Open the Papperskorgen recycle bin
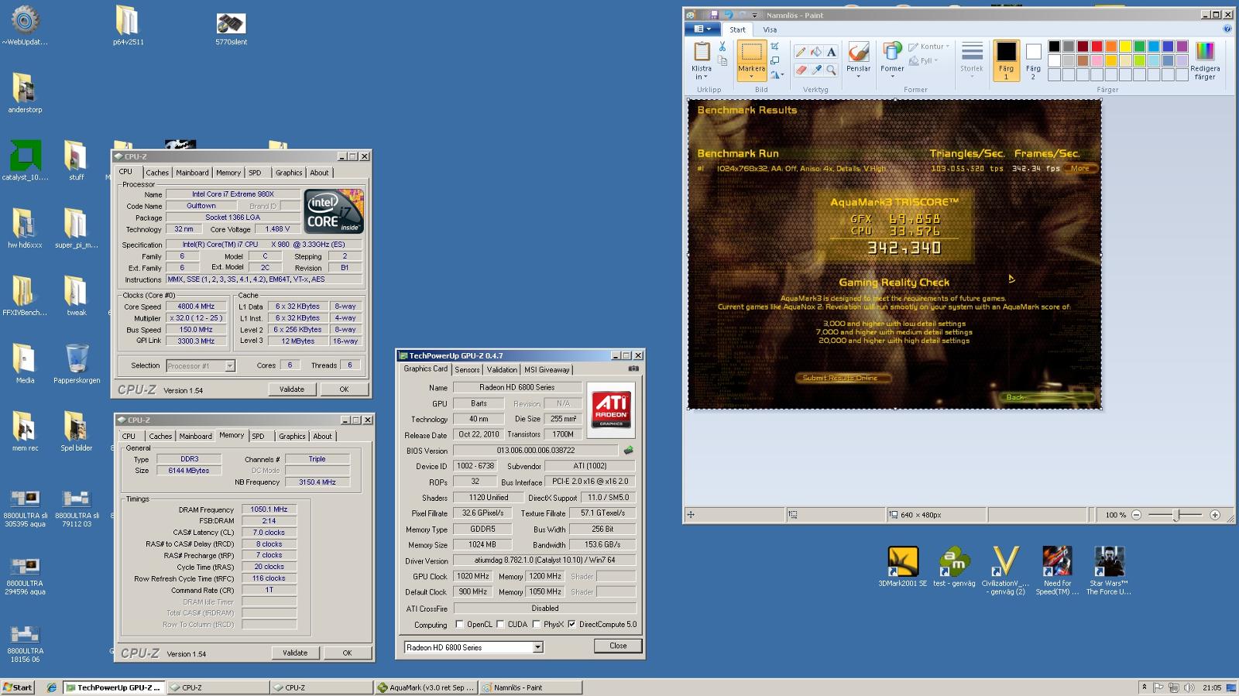 click(77, 364)
